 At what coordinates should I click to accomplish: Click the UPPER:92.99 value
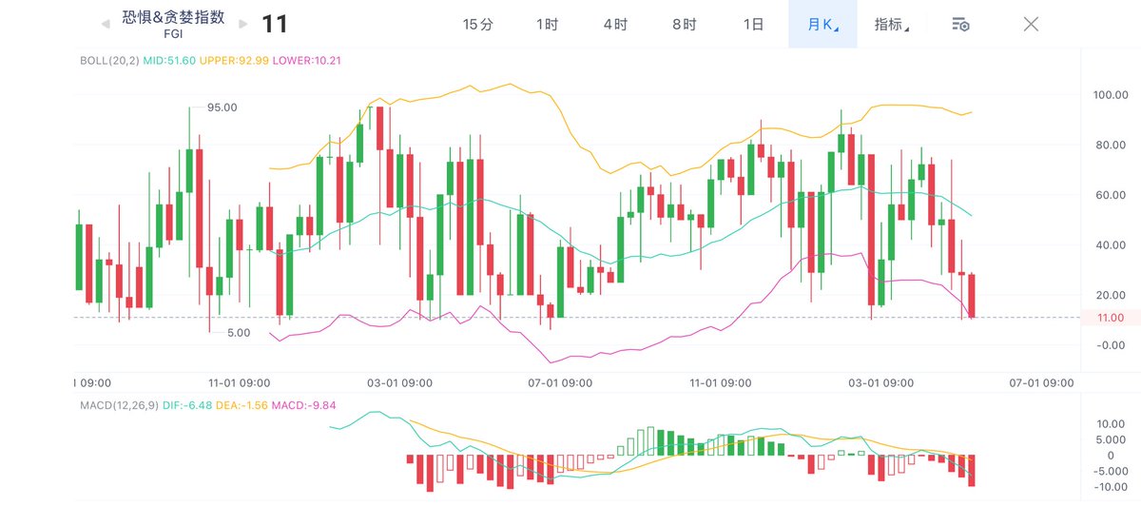point(234,60)
